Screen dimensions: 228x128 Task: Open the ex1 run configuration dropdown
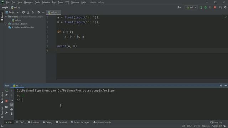click(x=191, y=7)
